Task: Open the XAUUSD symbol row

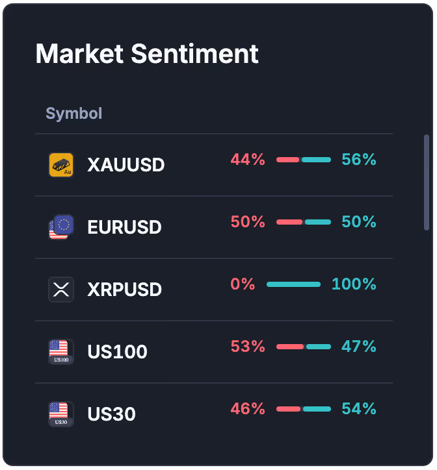Action: tap(214, 165)
